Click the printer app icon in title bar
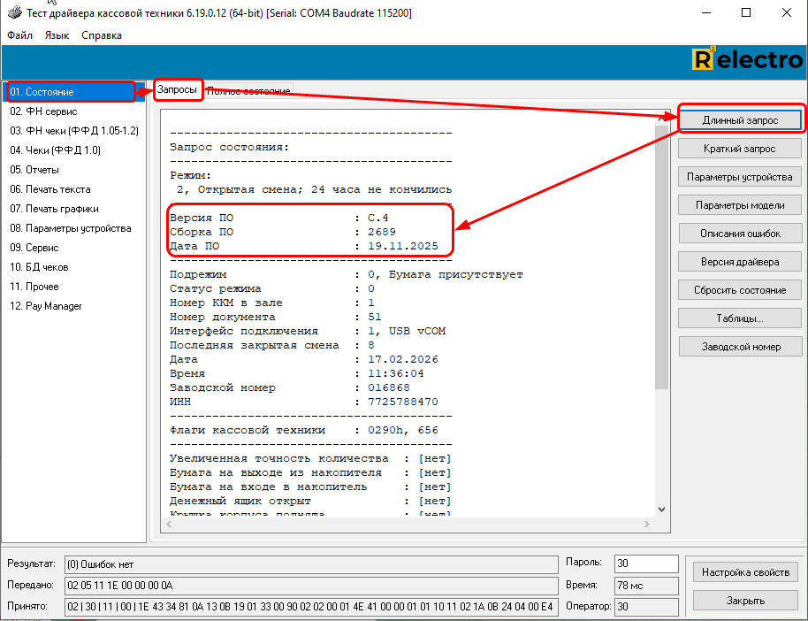The image size is (808, 621). click(11, 13)
